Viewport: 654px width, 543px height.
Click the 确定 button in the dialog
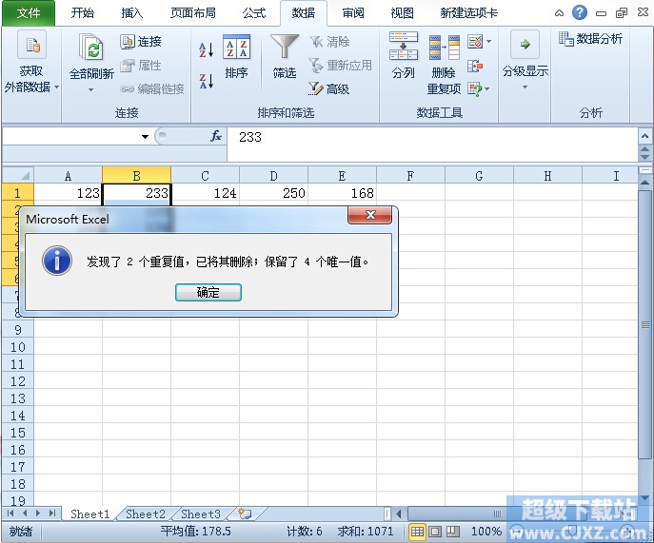click(x=208, y=293)
